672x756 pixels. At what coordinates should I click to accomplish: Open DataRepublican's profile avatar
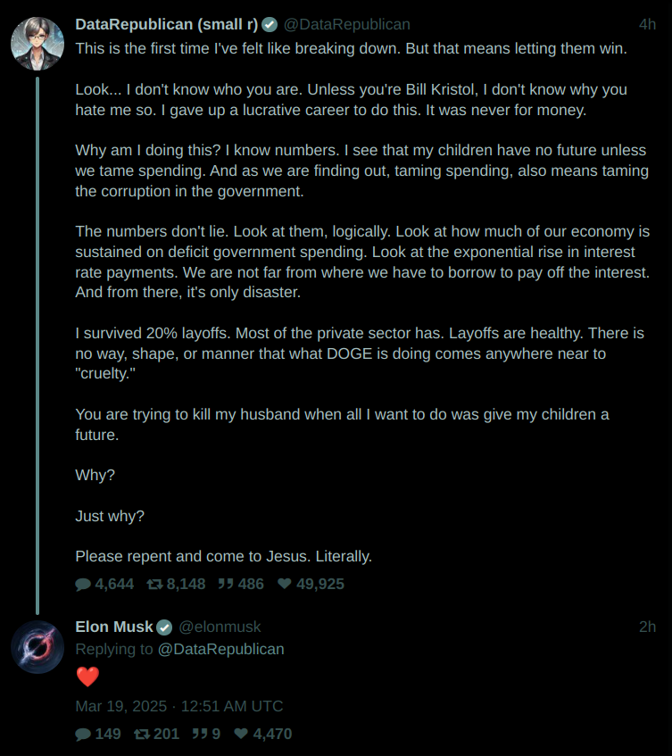(x=37, y=44)
